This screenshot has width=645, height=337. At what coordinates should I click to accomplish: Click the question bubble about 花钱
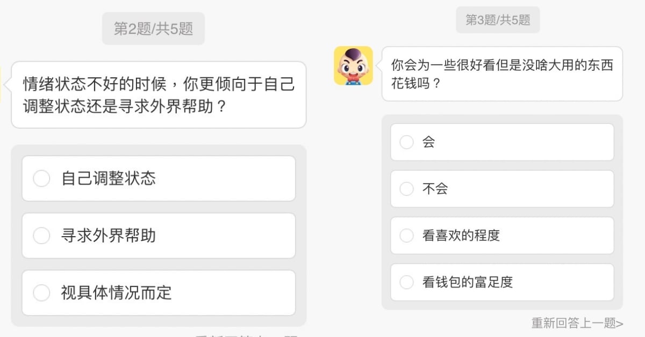click(502, 74)
